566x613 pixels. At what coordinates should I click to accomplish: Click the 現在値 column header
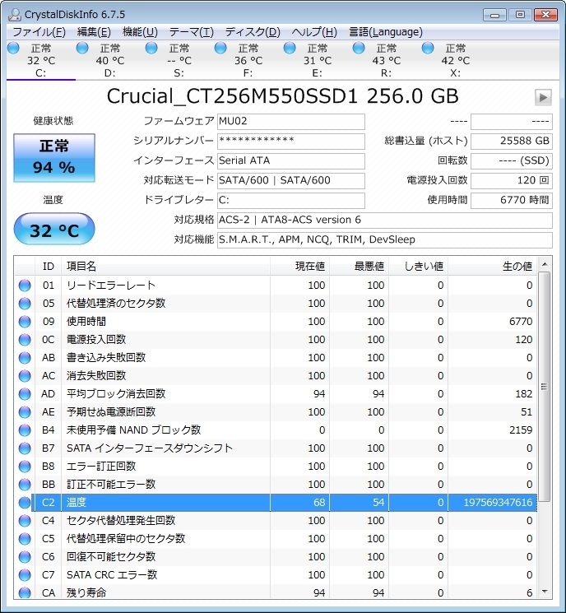pyautogui.click(x=299, y=267)
